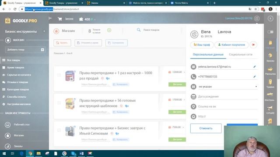Expand Бизнес инструменты section with plus

[44, 31]
